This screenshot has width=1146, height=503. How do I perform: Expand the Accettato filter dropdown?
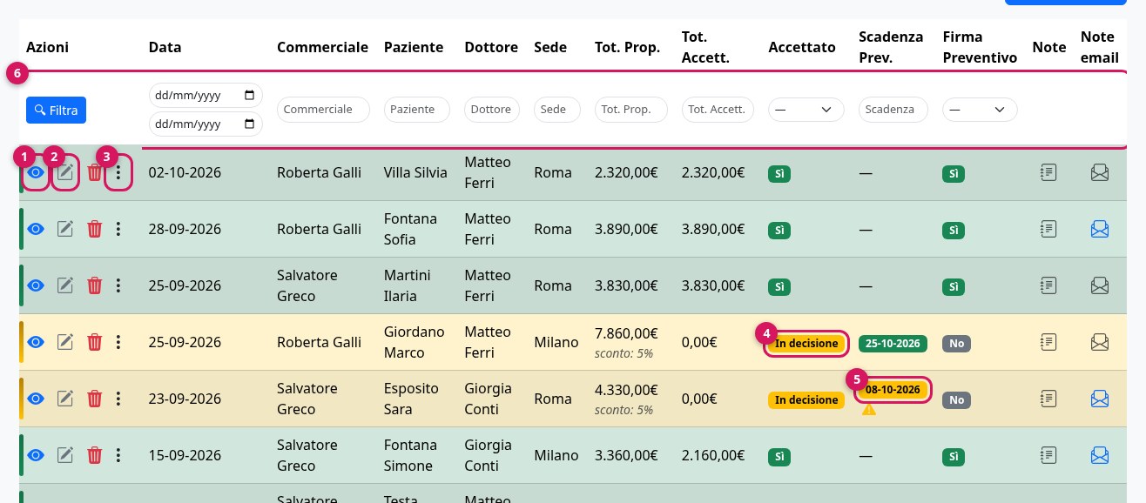pyautogui.click(x=806, y=110)
